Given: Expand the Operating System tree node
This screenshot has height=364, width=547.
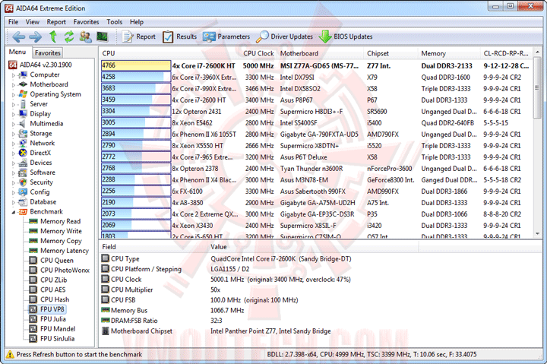Looking at the screenshot, I should coord(14,94).
